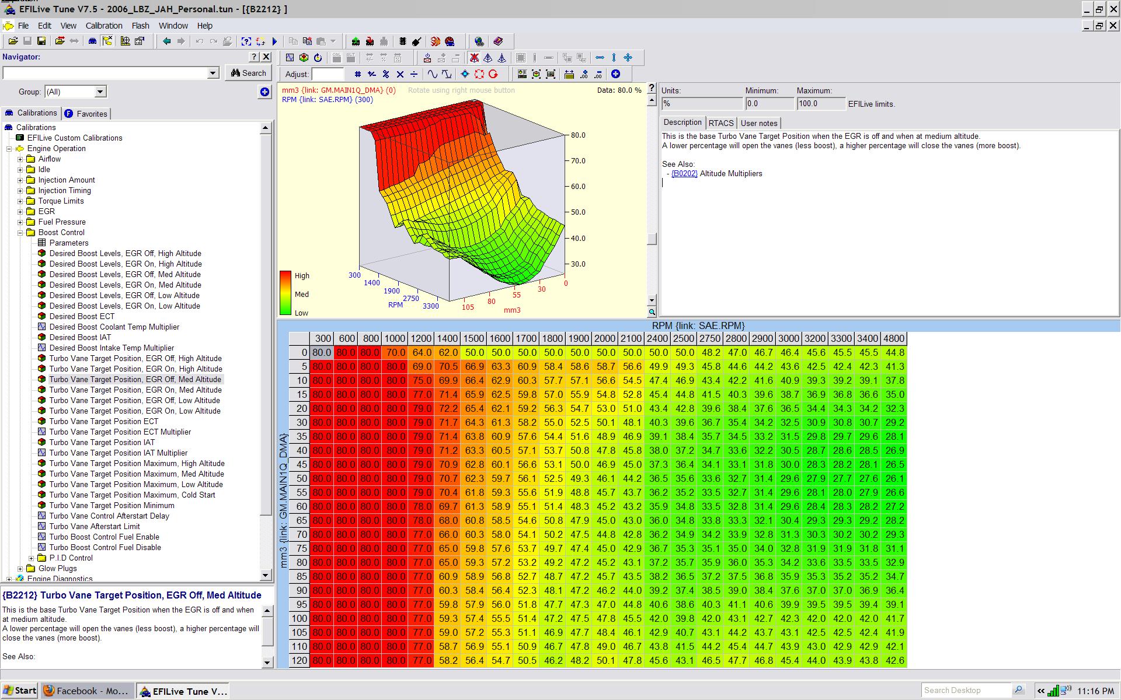Expand the Glow Plugs folder

tap(20, 569)
